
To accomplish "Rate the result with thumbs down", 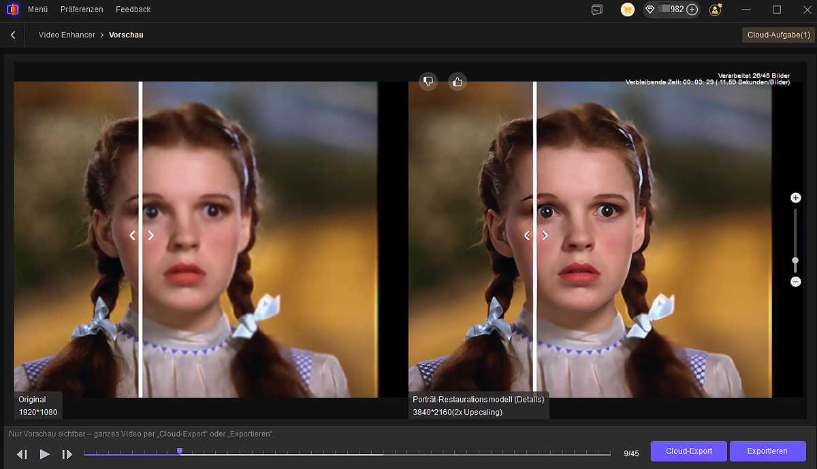I will coord(428,82).
